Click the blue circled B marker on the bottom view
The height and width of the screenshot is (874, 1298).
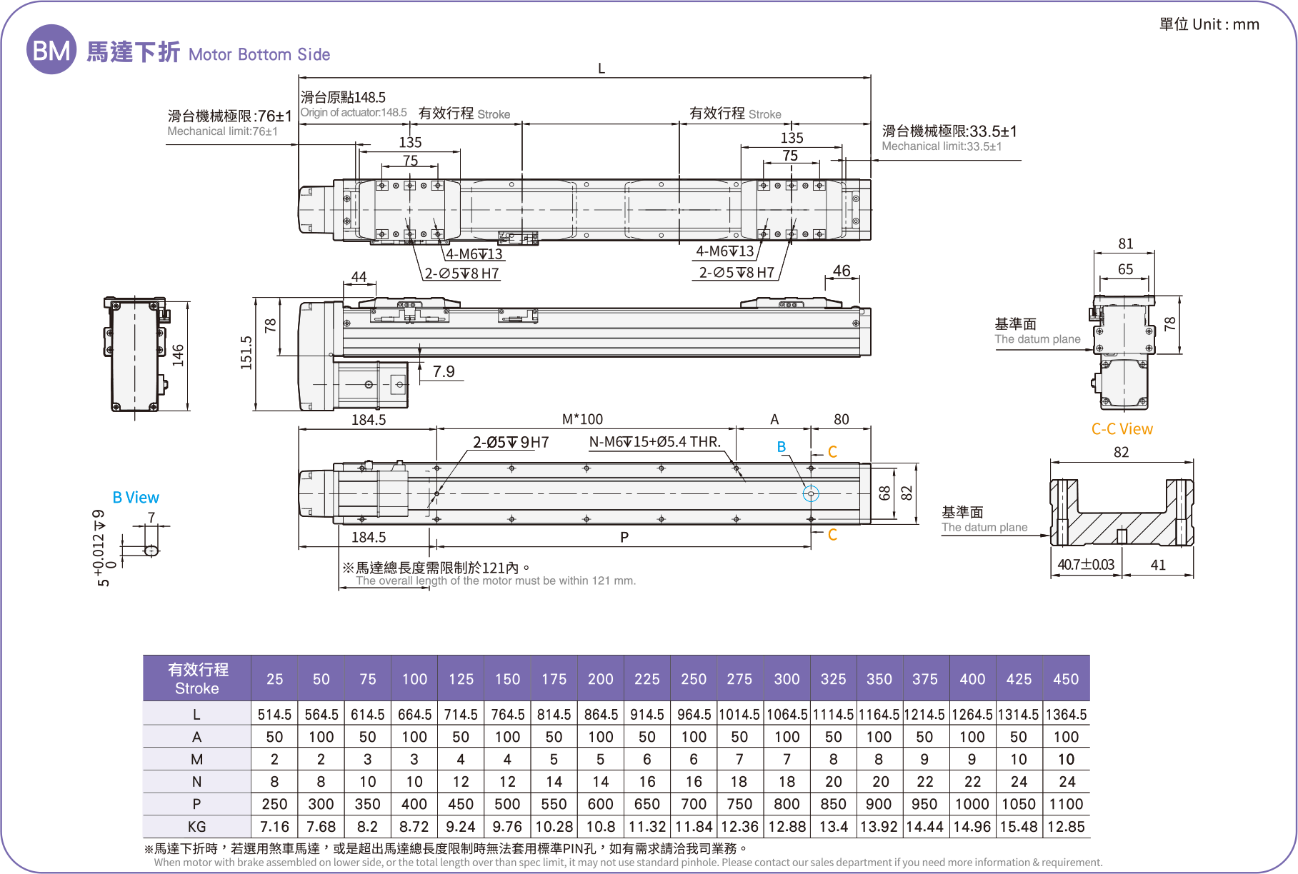click(x=811, y=493)
